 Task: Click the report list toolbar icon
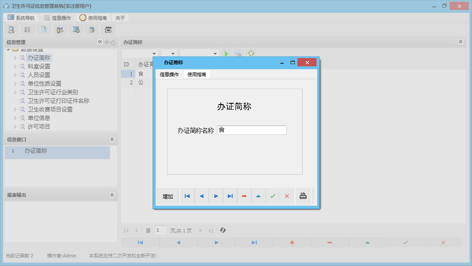coord(27,29)
